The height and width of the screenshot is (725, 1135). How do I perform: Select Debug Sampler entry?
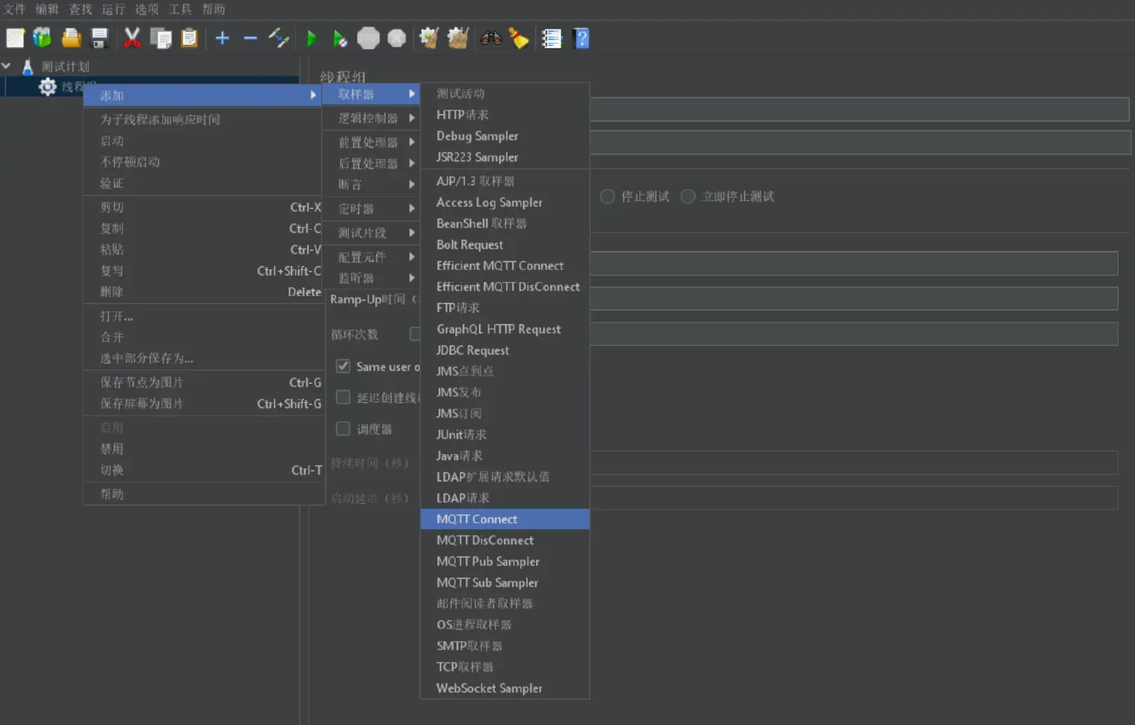[x=506, y=136]
